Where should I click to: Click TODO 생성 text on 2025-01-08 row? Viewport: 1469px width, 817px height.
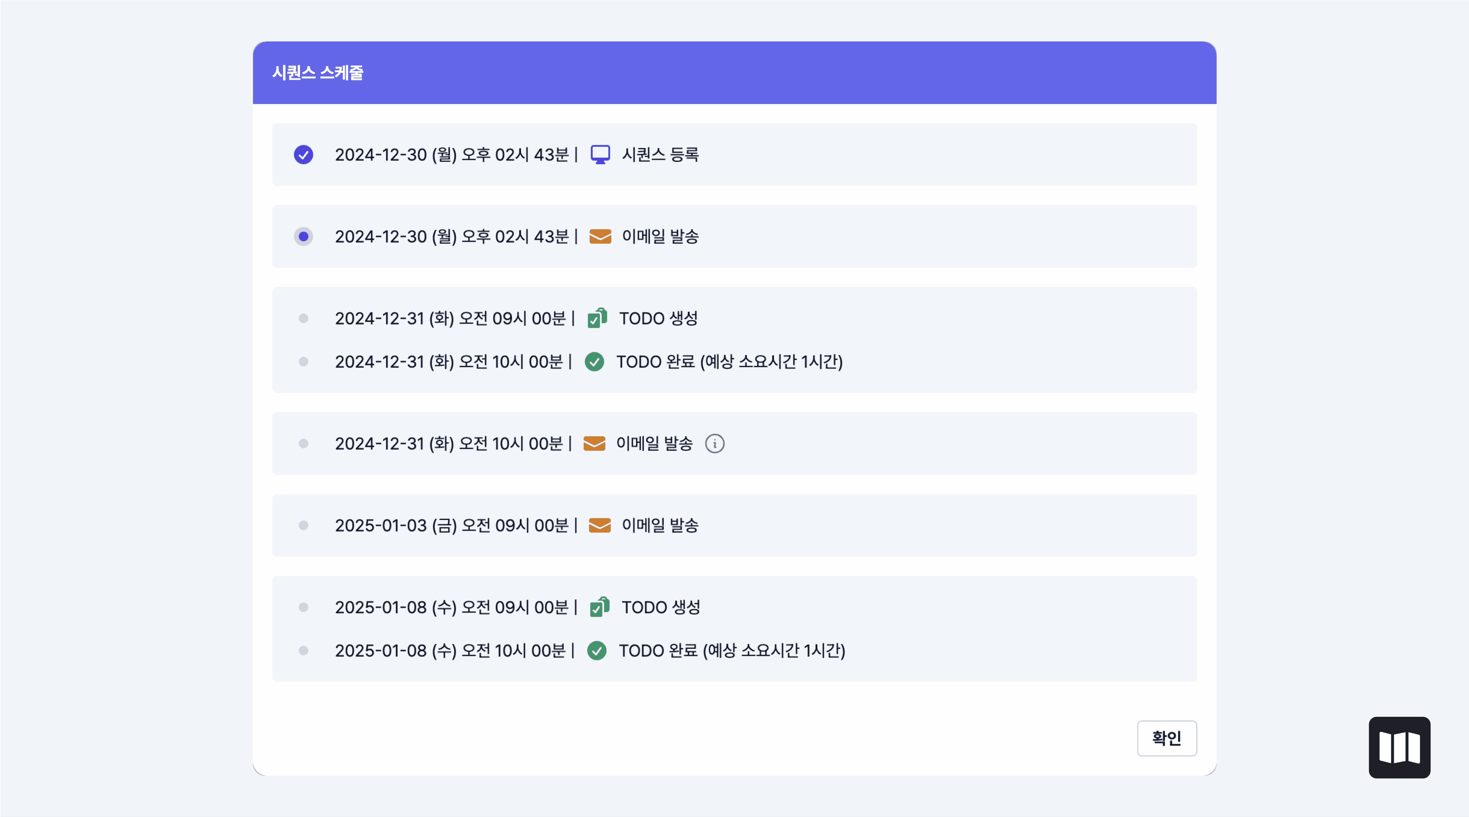pyautogui.click(x=661, y=607)
